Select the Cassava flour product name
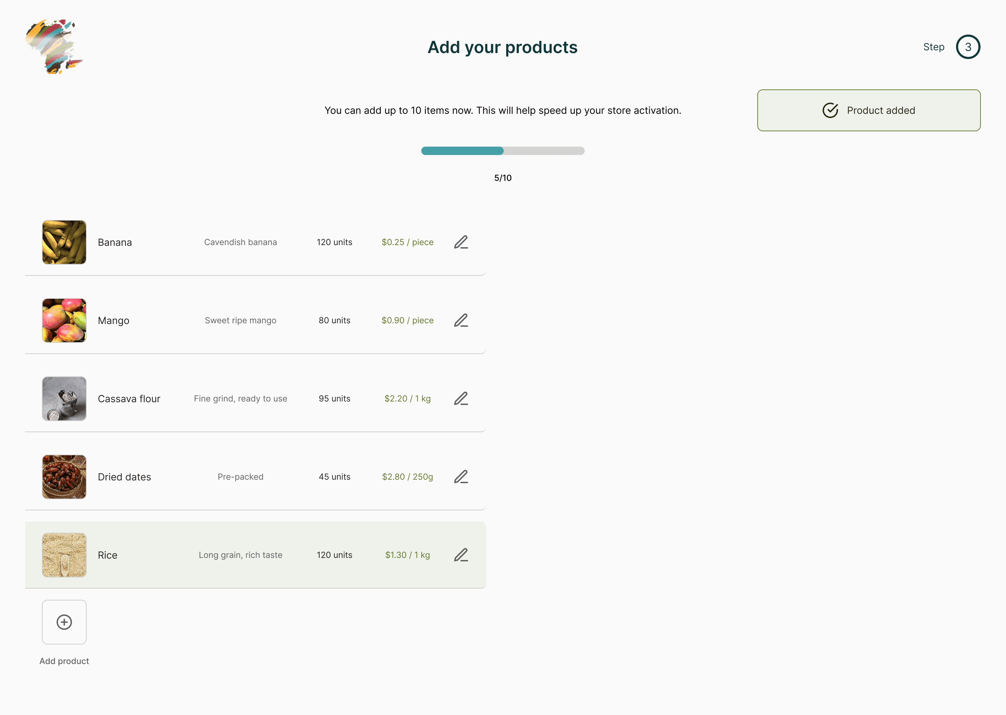This screenshot has height=715, width=1006. point(129,399)
